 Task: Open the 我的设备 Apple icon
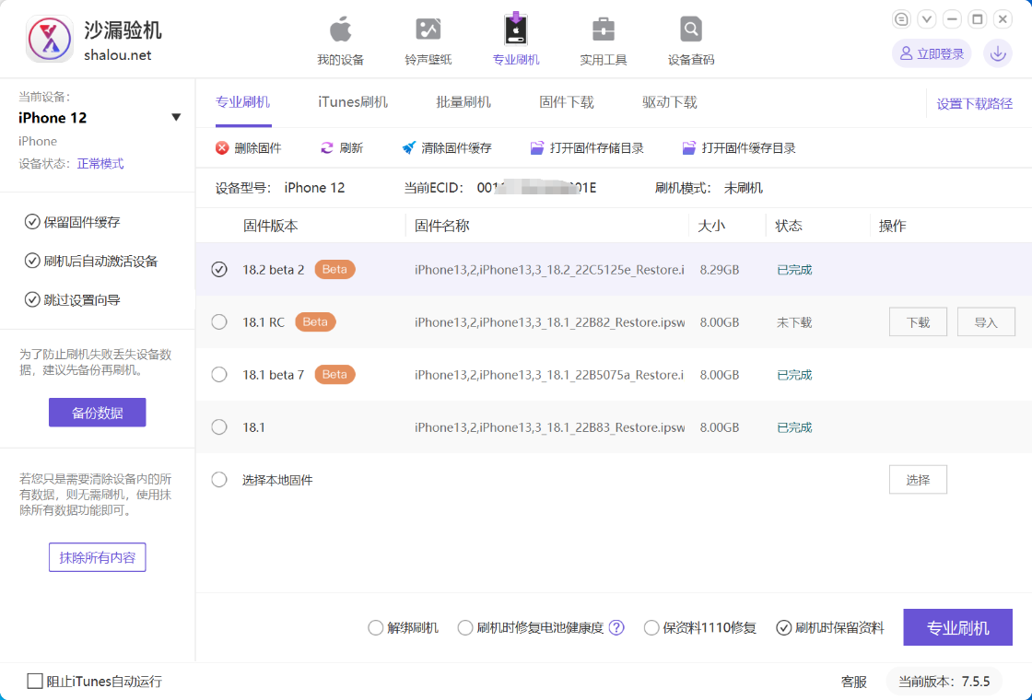(x=341, y=30)
